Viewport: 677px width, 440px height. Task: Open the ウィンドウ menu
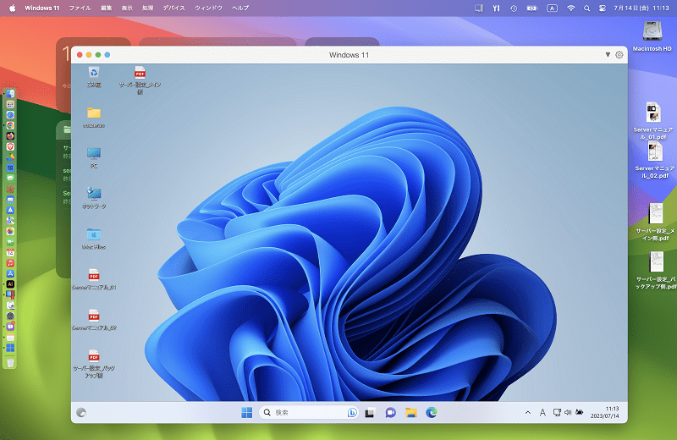tap(208, 8)
